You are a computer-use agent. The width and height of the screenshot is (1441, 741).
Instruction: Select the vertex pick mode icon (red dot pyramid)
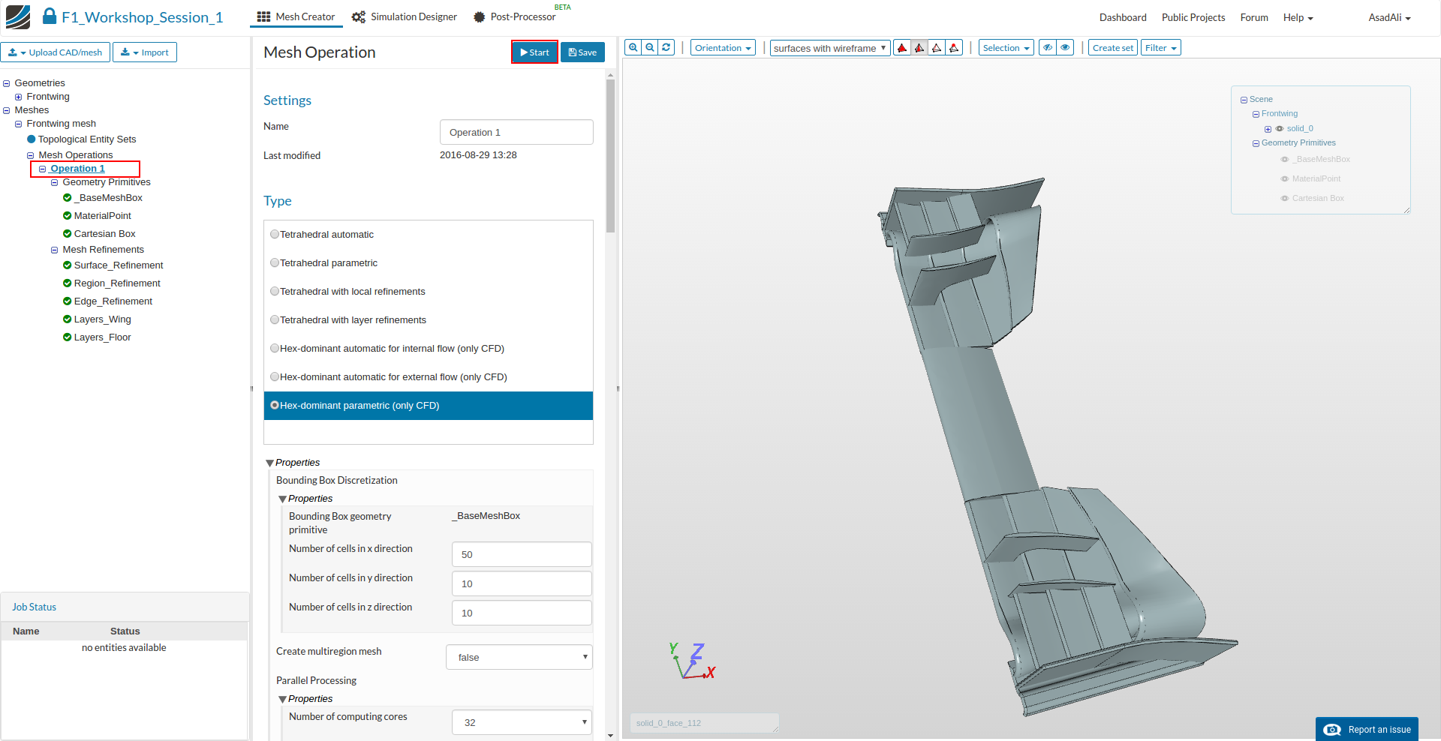(x=954, y=48)
